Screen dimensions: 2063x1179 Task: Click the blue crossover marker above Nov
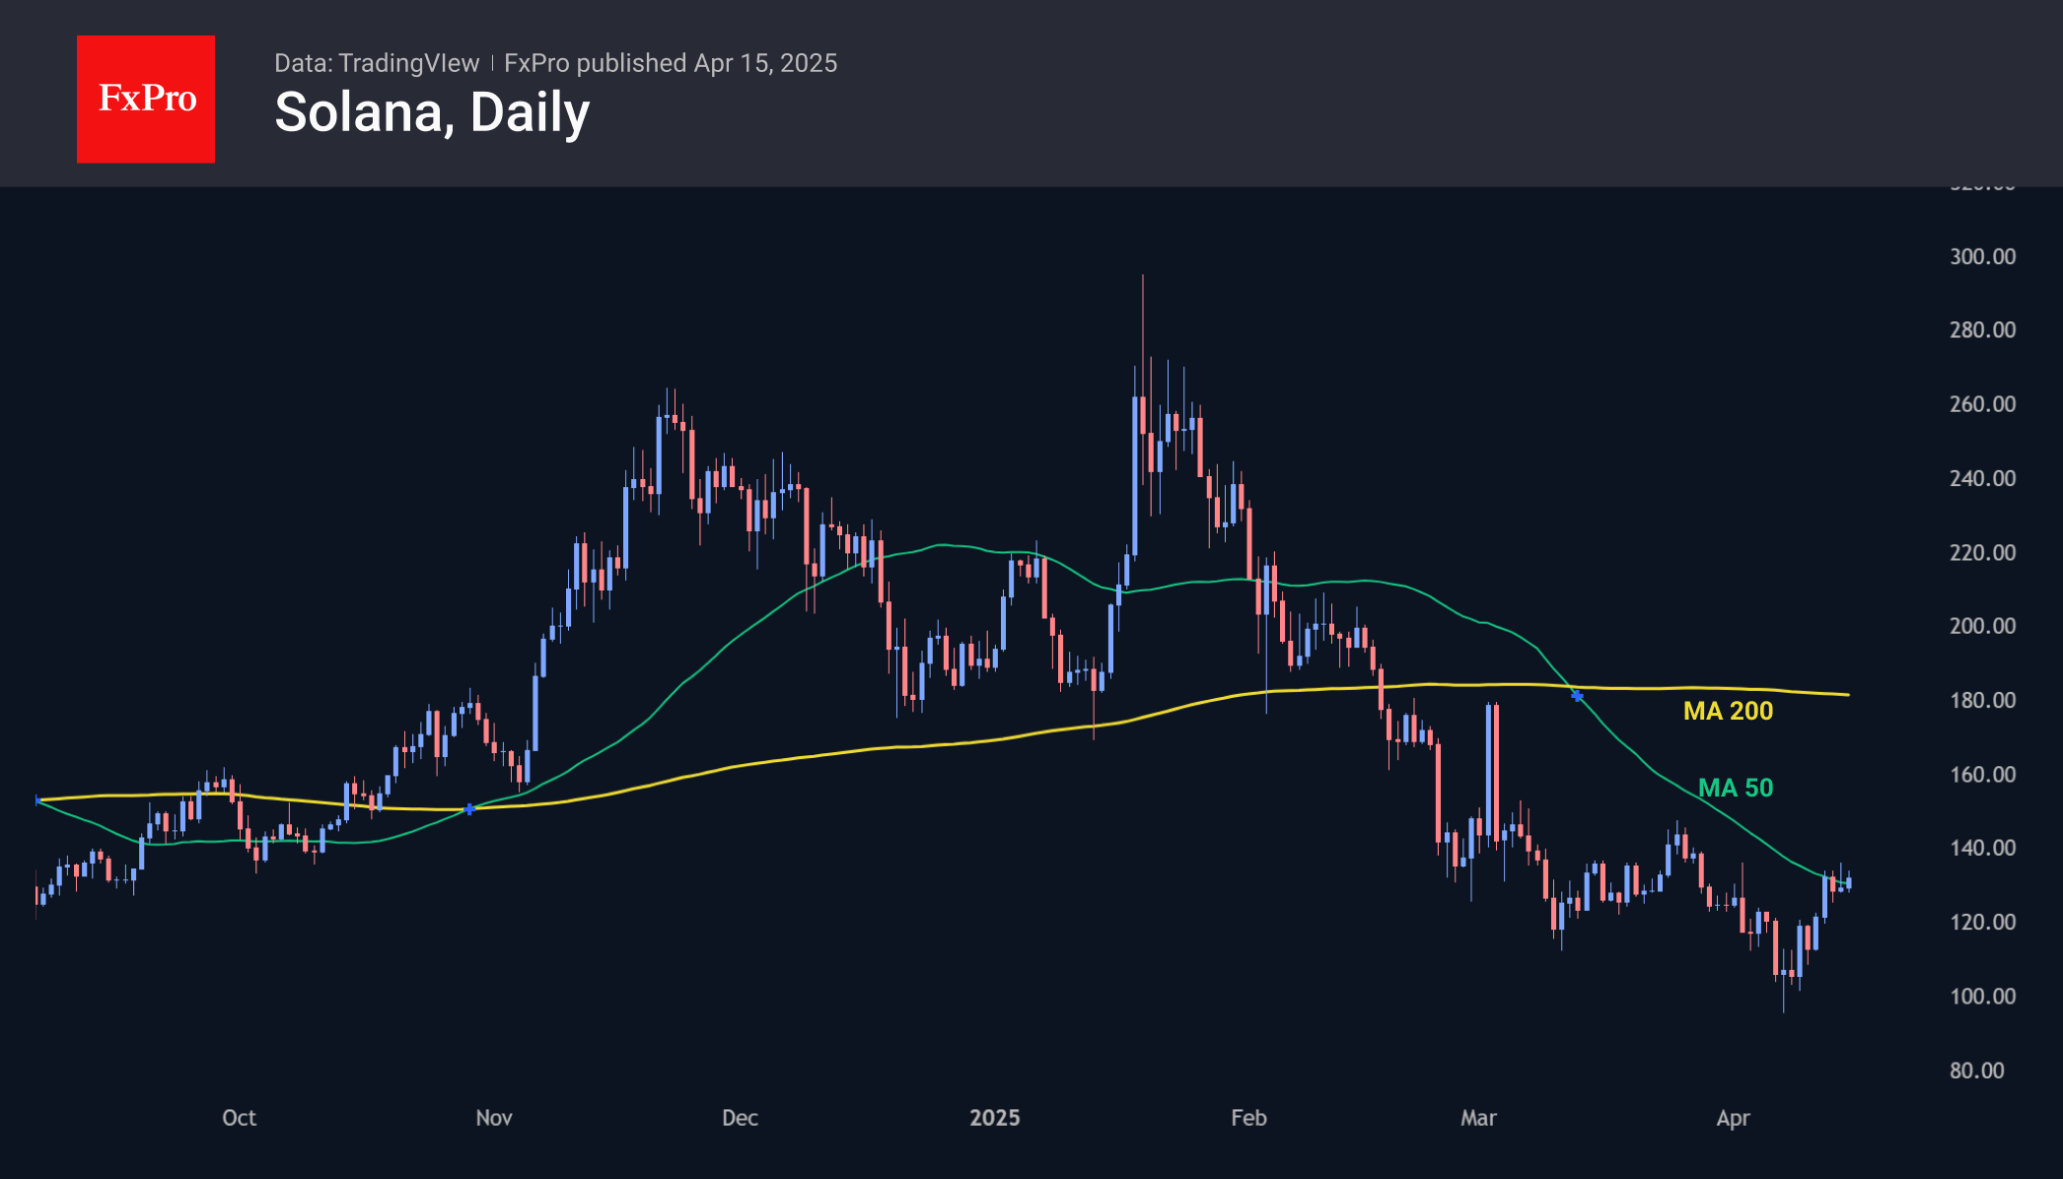tap(469, 809)
